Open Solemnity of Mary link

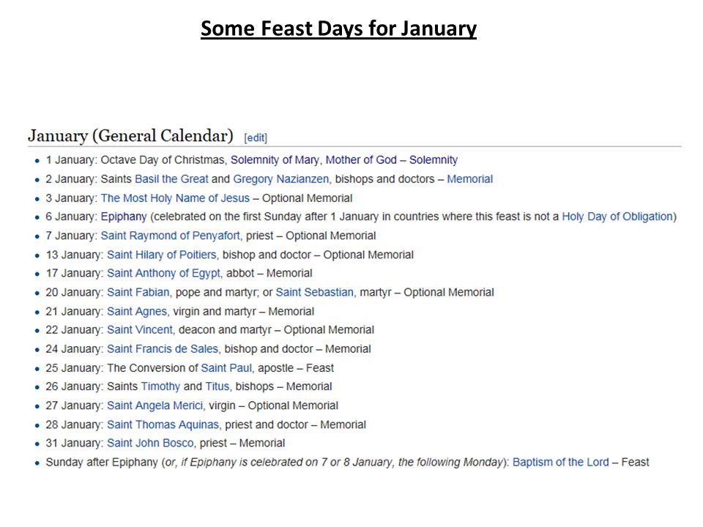(275, 160)
